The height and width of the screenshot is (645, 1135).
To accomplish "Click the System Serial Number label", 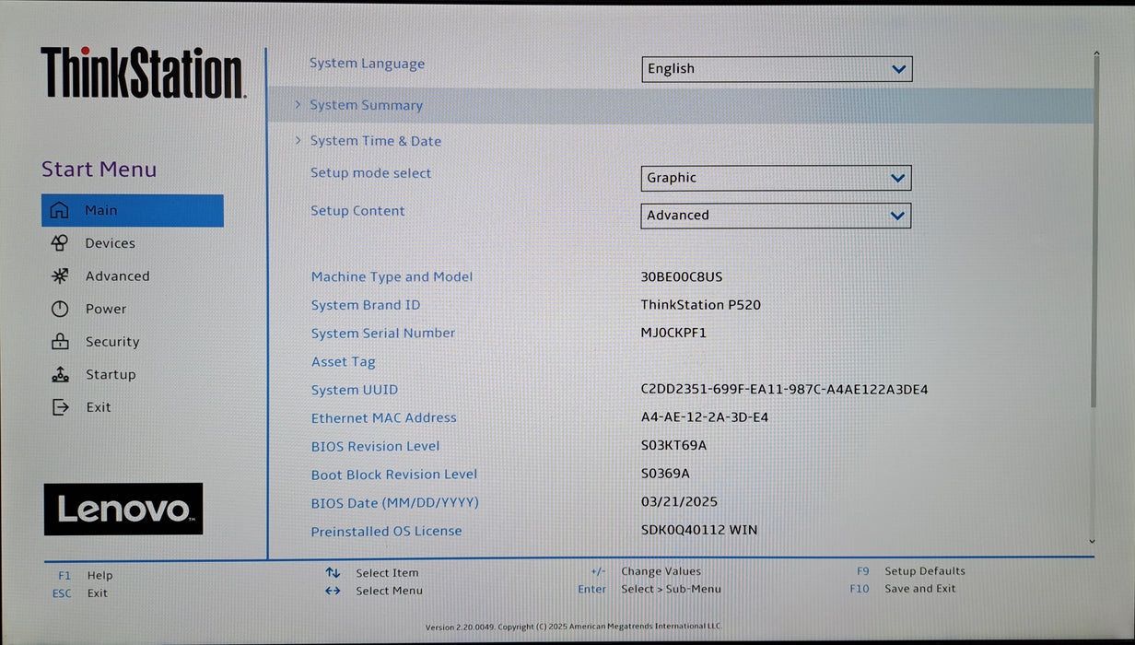I will coord(383,333).
